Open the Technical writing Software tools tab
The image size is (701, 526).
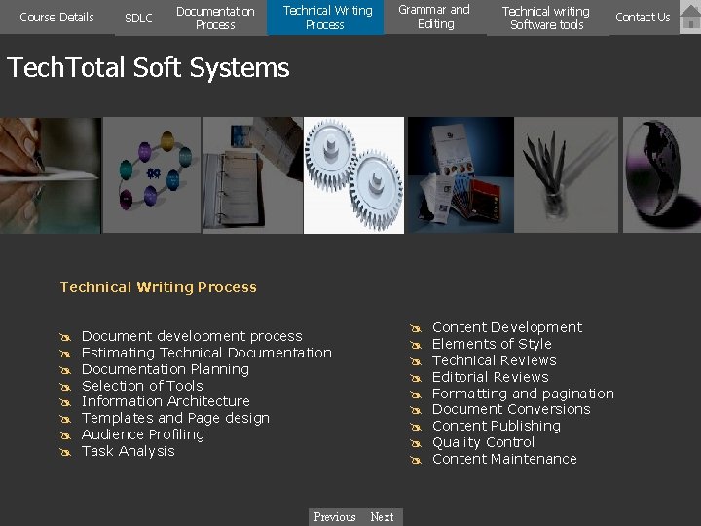pyautogui.click(x=546, y=18)
